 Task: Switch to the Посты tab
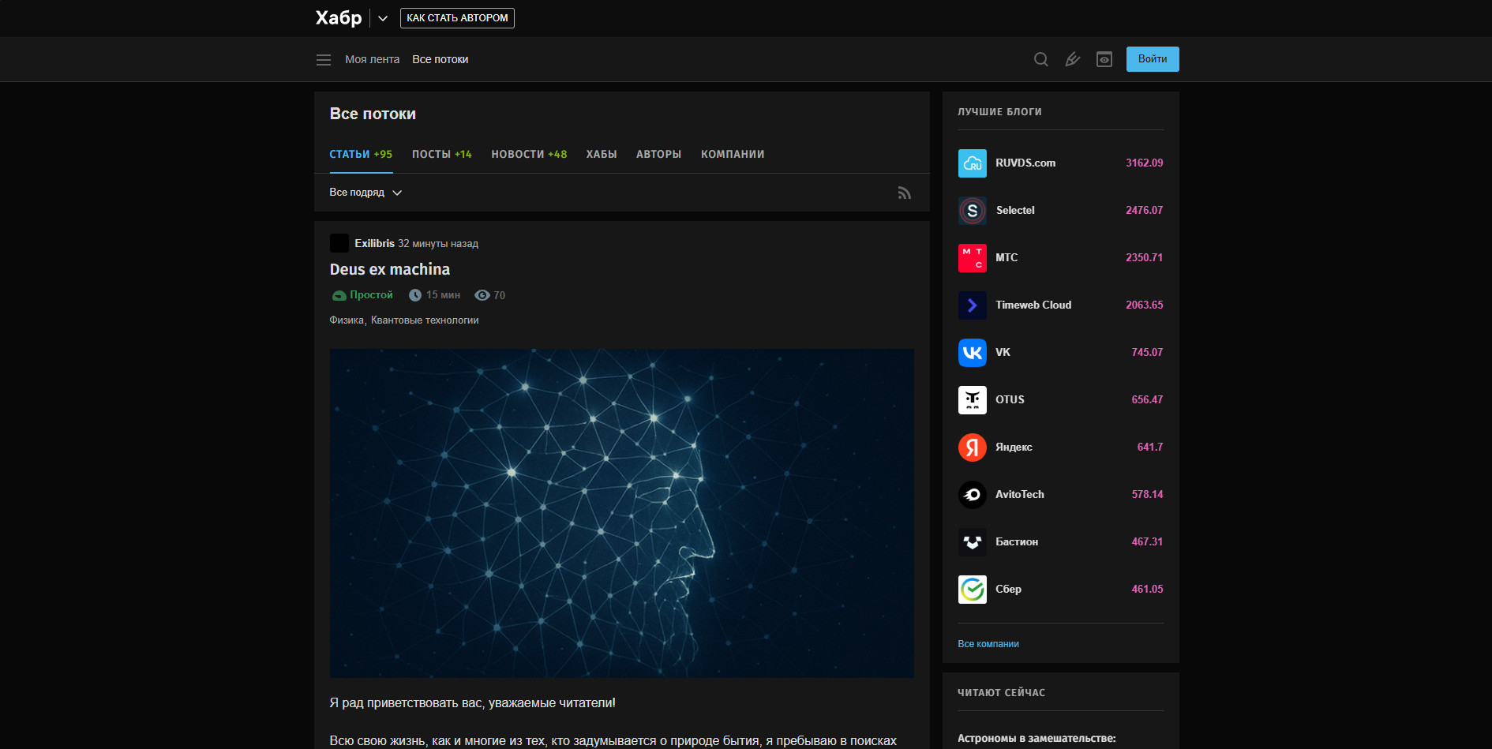[x=441, y=154]
